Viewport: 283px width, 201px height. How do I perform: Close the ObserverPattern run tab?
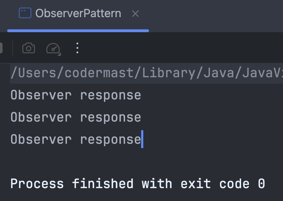tap(135, 14)
